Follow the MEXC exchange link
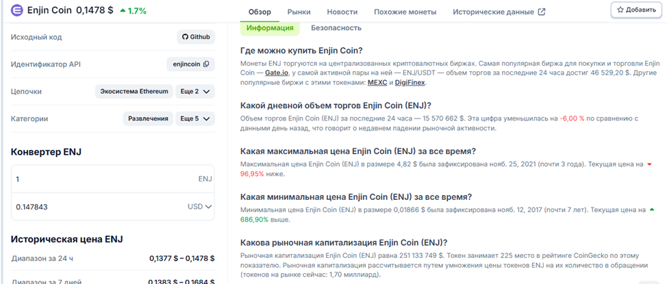667x284 pixels. (377, 83)
